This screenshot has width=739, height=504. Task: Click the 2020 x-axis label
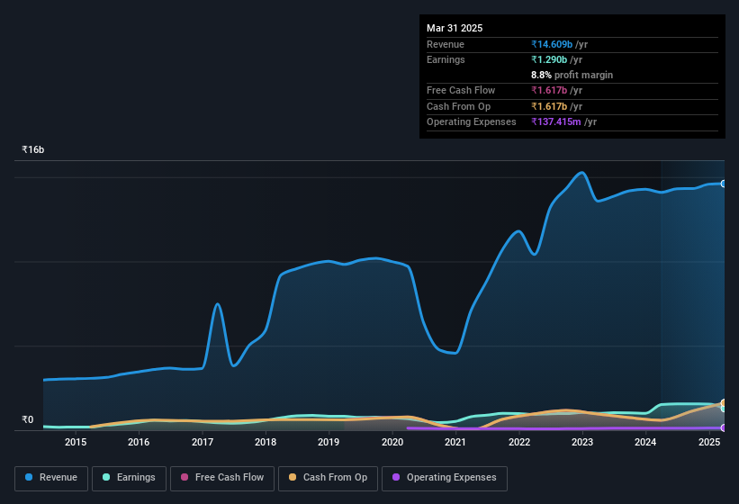(x=392, y=442)
